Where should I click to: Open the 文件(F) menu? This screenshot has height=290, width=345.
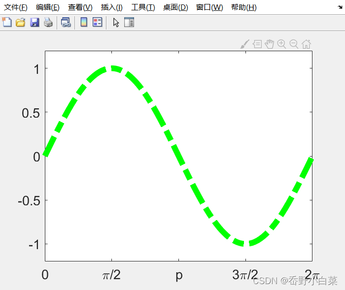(x=16, y=7)
